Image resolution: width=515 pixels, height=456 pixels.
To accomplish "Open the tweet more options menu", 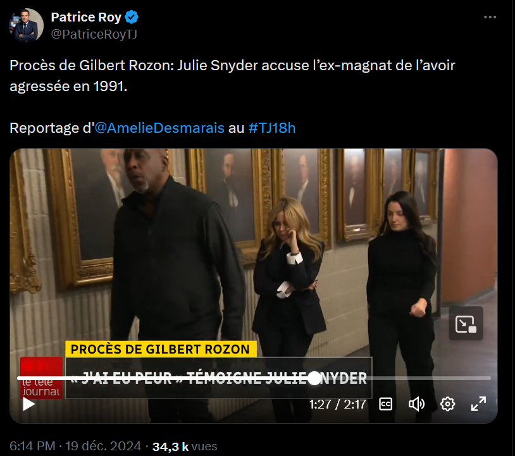I will (x=490, y=17).
